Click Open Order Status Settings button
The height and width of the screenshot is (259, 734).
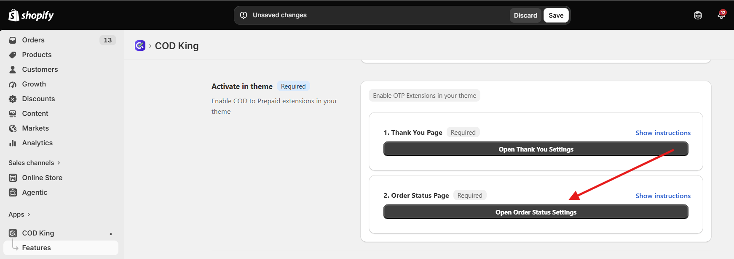536,212
